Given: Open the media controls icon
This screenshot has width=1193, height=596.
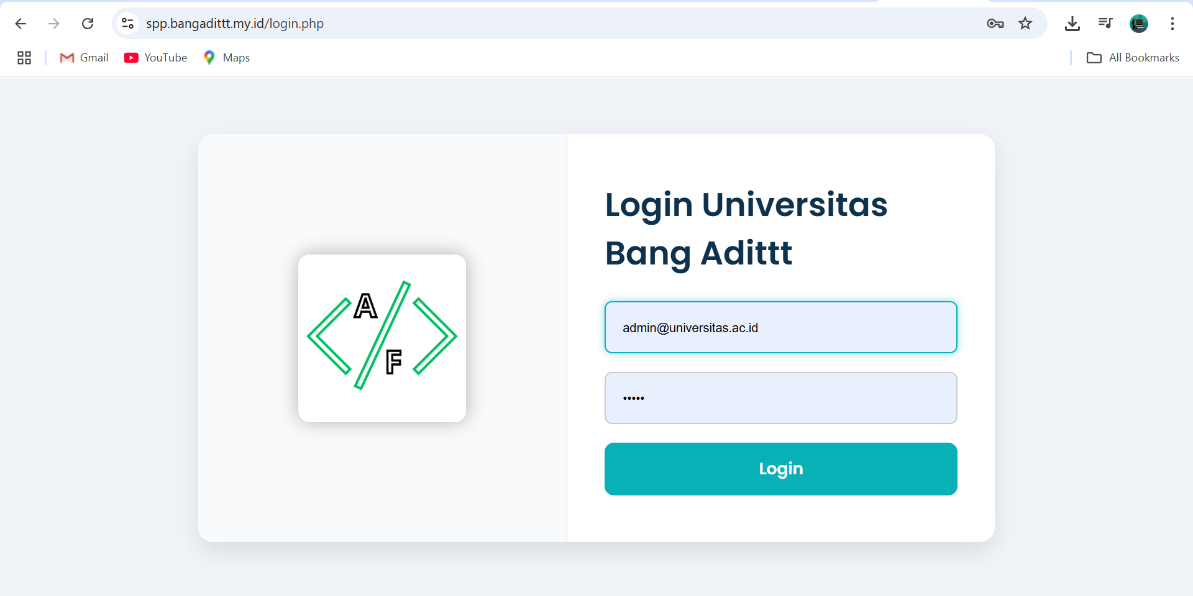Looking at the screenshot, I should coord(1105,24).
